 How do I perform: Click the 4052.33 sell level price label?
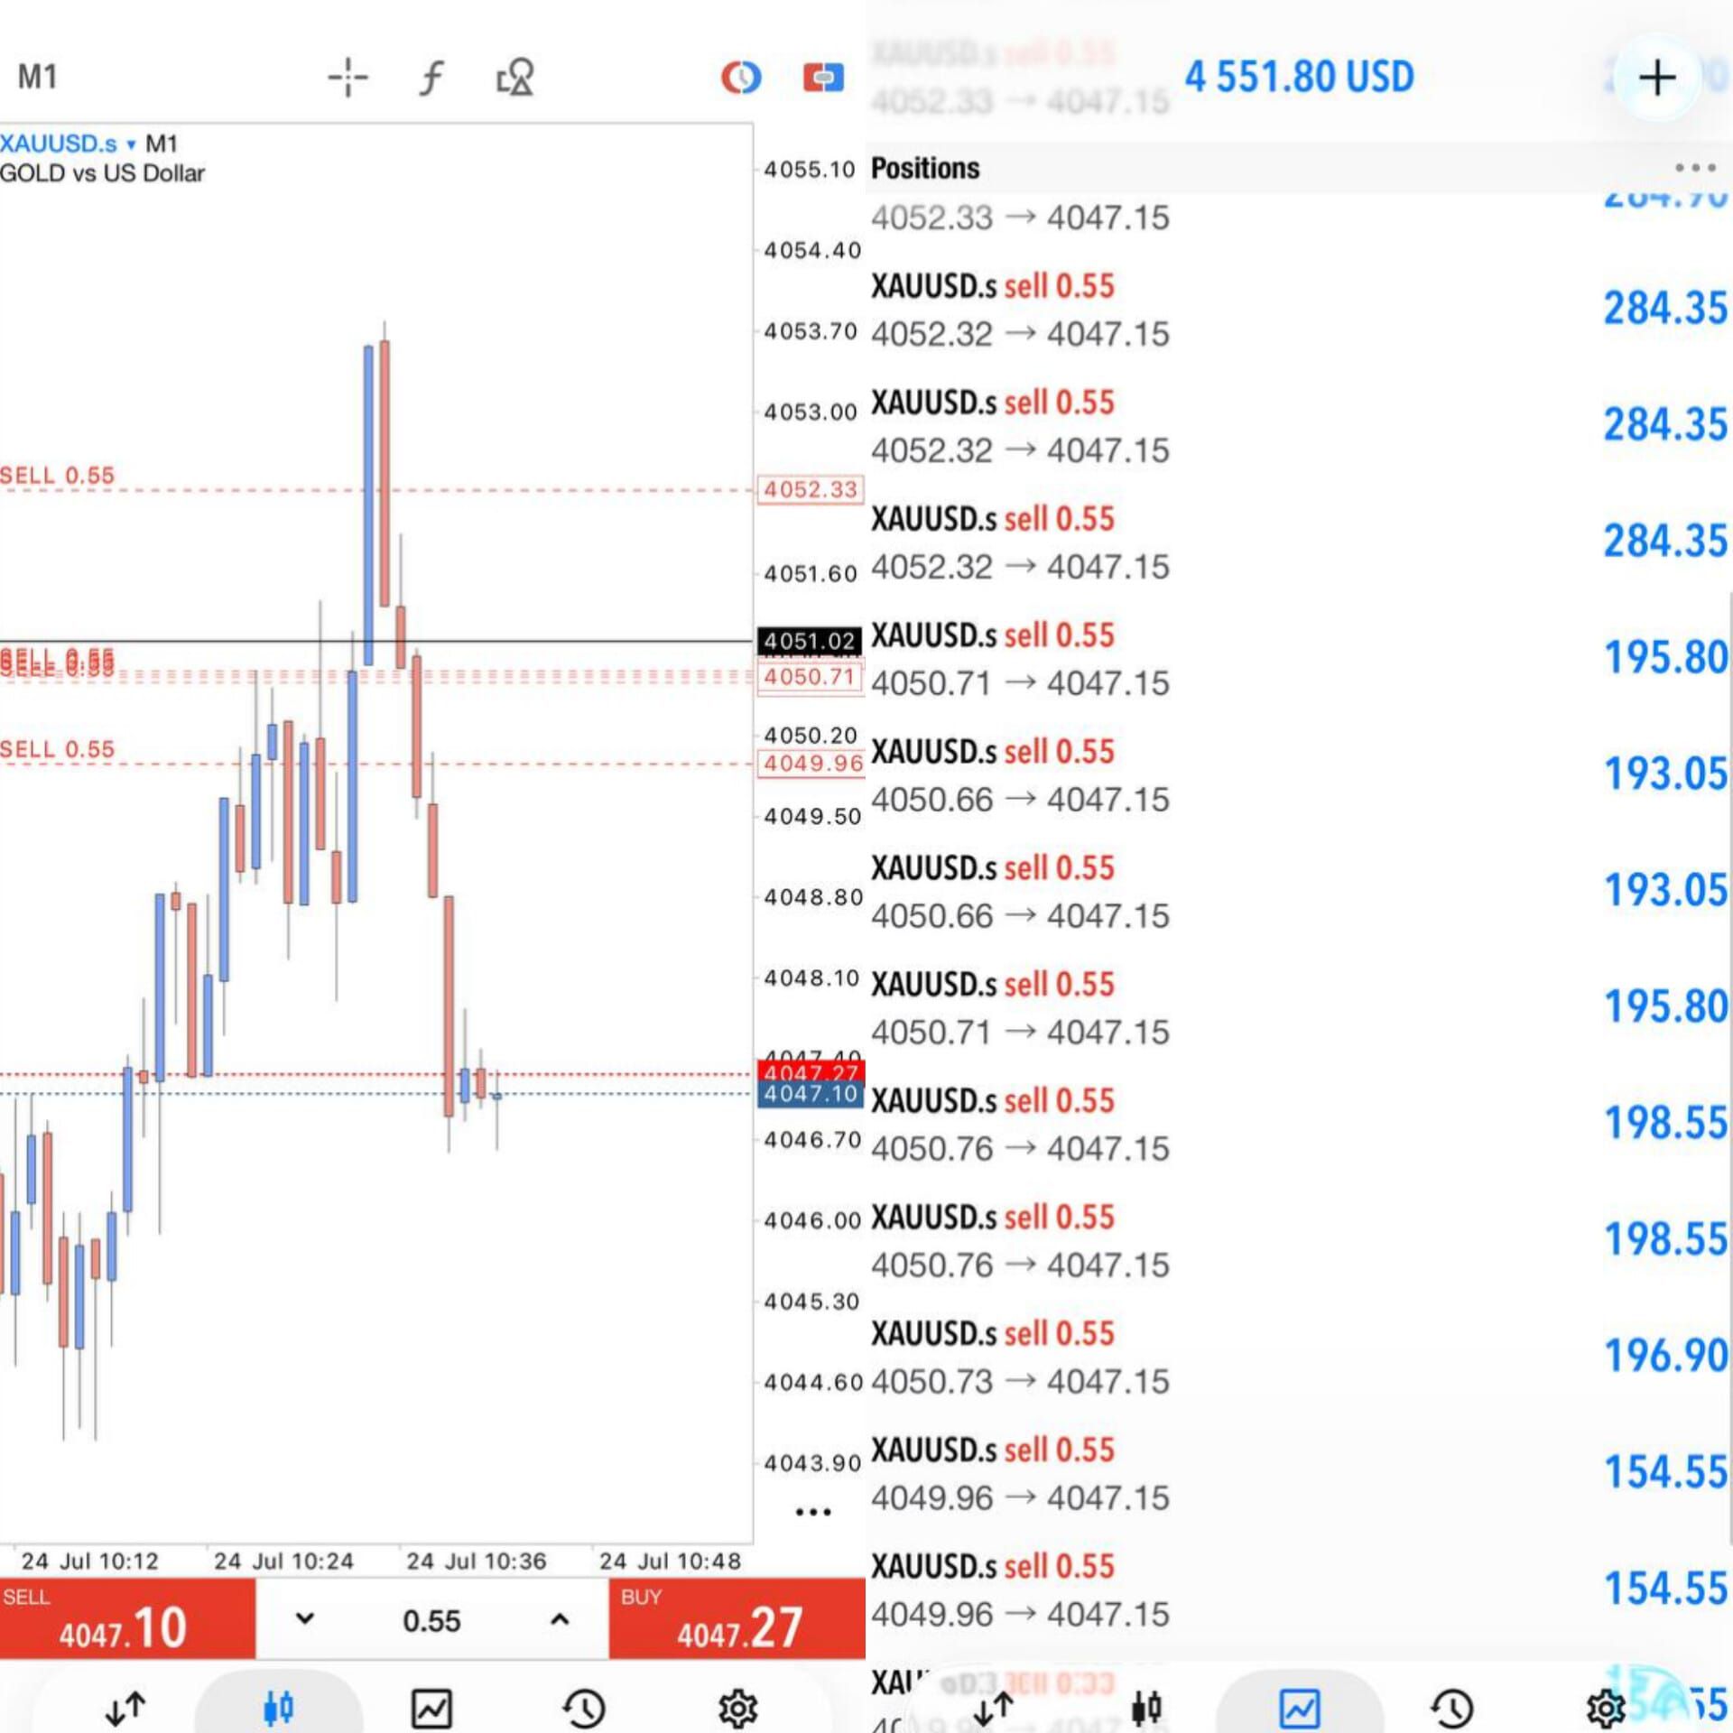[810, 490]
